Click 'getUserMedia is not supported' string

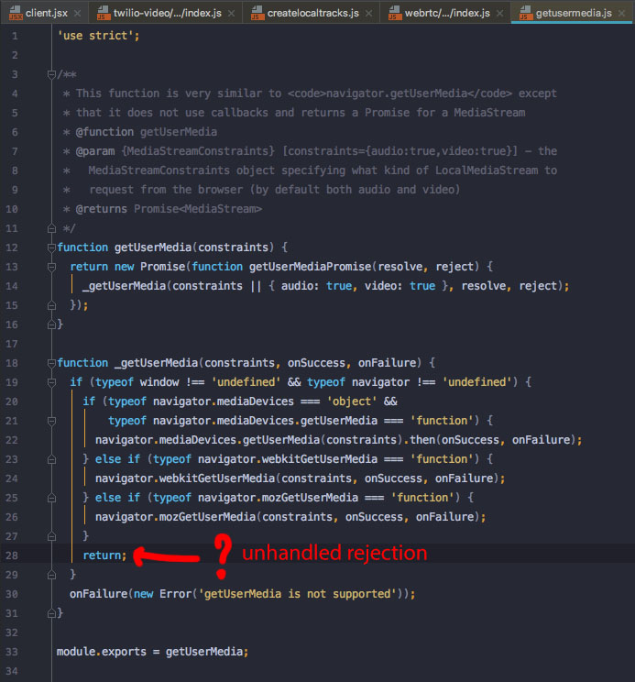[x=297, y=594]
